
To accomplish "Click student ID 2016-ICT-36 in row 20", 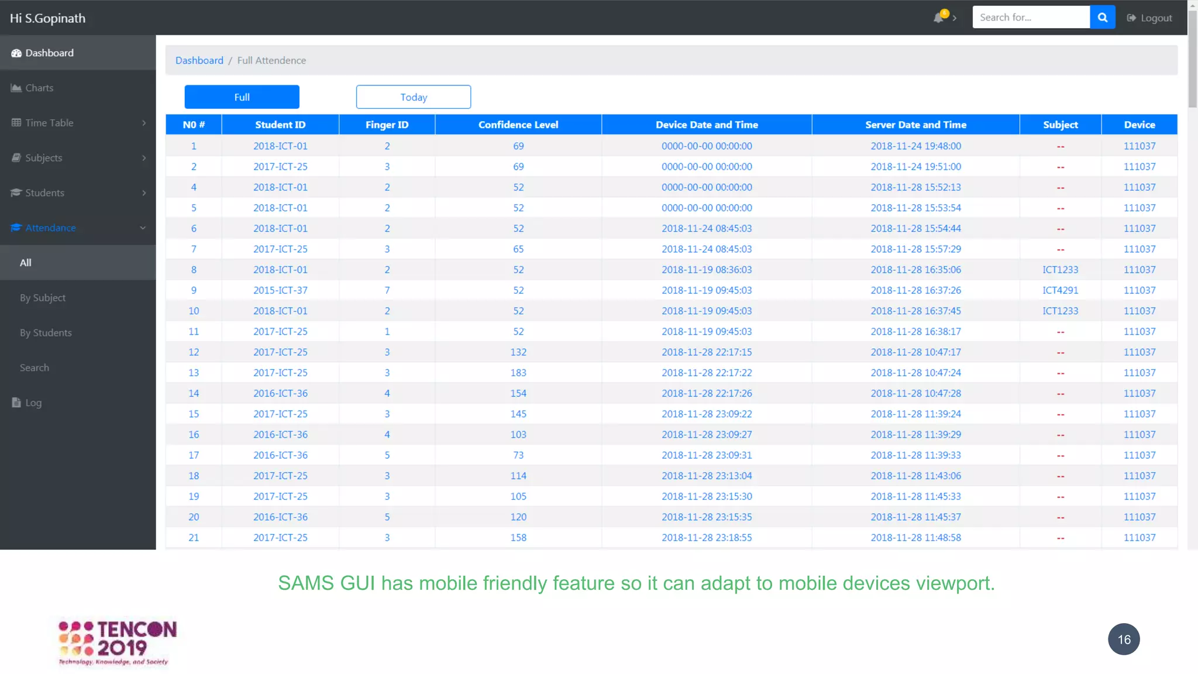I will pos(280,517).
